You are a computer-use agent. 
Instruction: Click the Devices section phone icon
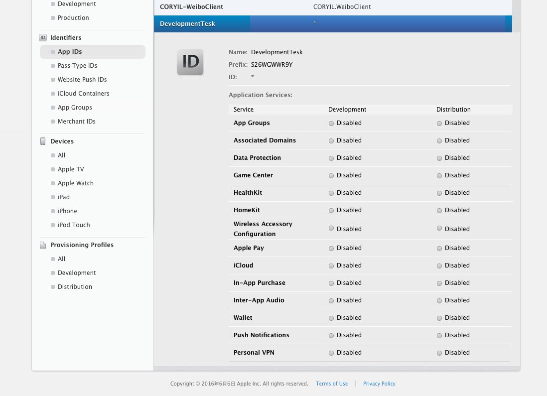43,141
